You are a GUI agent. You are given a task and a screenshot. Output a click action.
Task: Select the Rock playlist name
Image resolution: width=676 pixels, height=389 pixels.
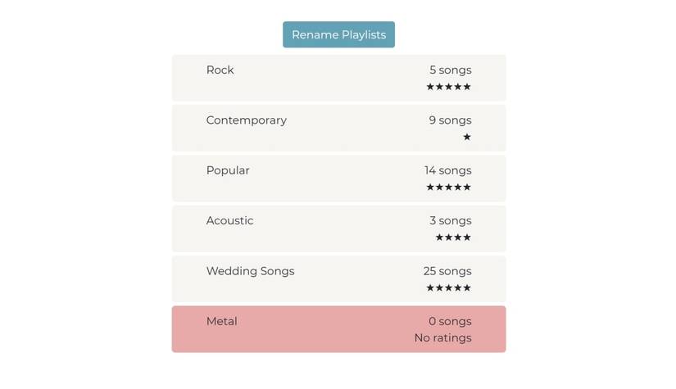point(220,70)
